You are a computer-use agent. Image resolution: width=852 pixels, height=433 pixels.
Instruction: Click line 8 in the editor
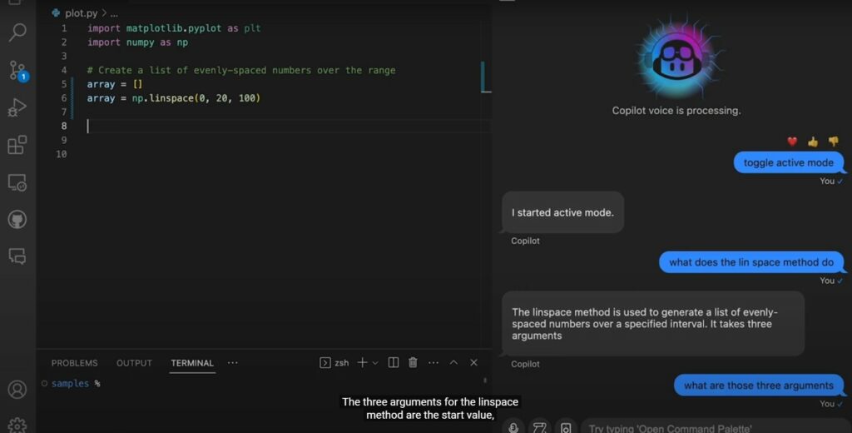pyautogui.click(x=289, y=127)
